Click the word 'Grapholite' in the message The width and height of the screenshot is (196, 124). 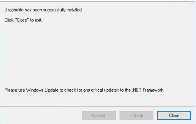(14, 10)
